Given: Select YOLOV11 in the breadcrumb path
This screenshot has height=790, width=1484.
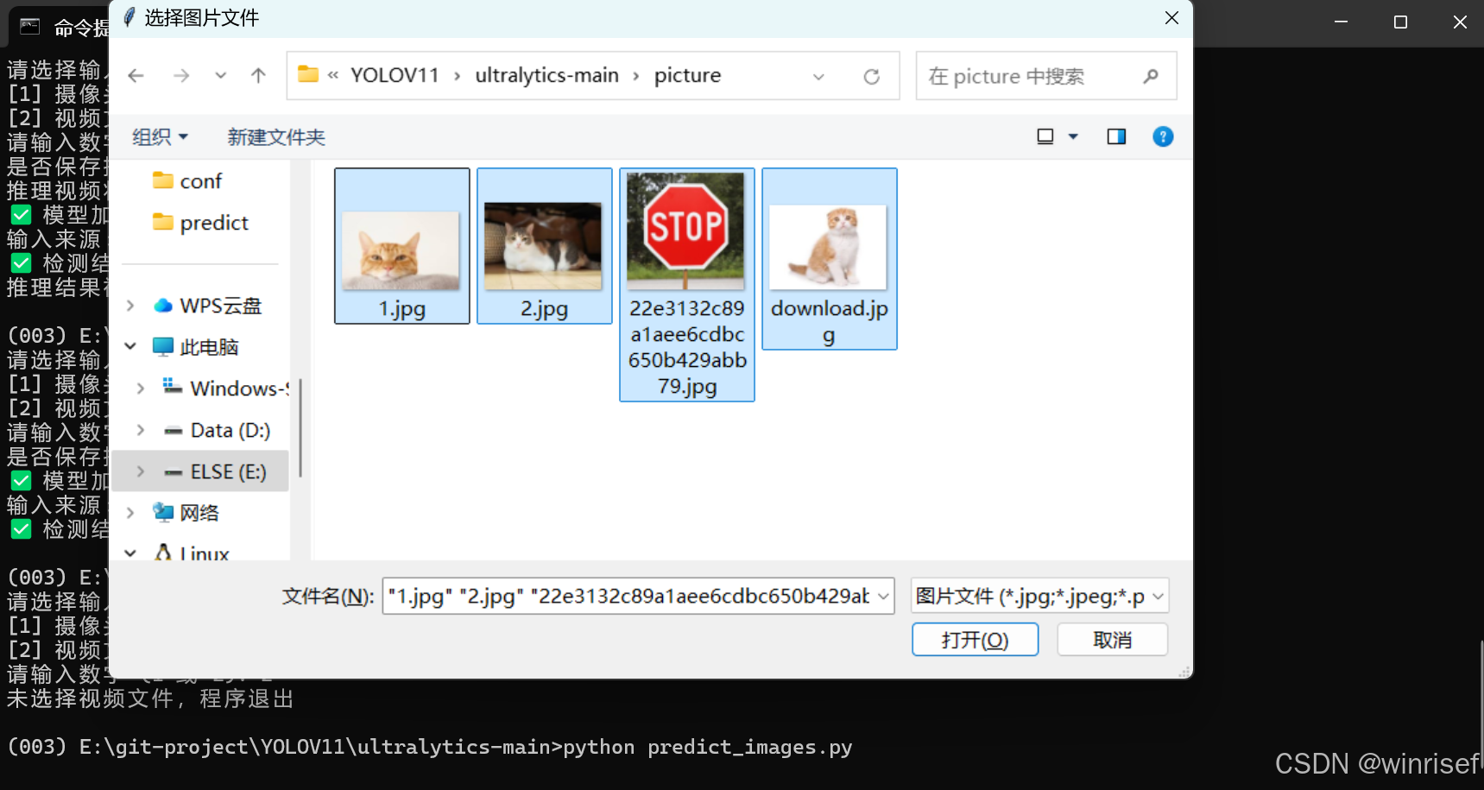Looking at the screenshot, I should click(395, 75).
